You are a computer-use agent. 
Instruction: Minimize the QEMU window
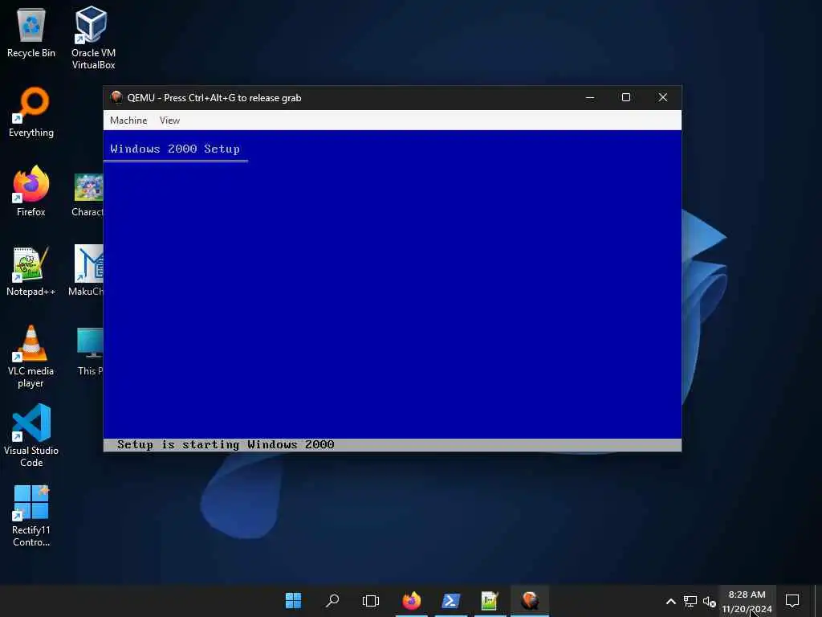(590, 97)
